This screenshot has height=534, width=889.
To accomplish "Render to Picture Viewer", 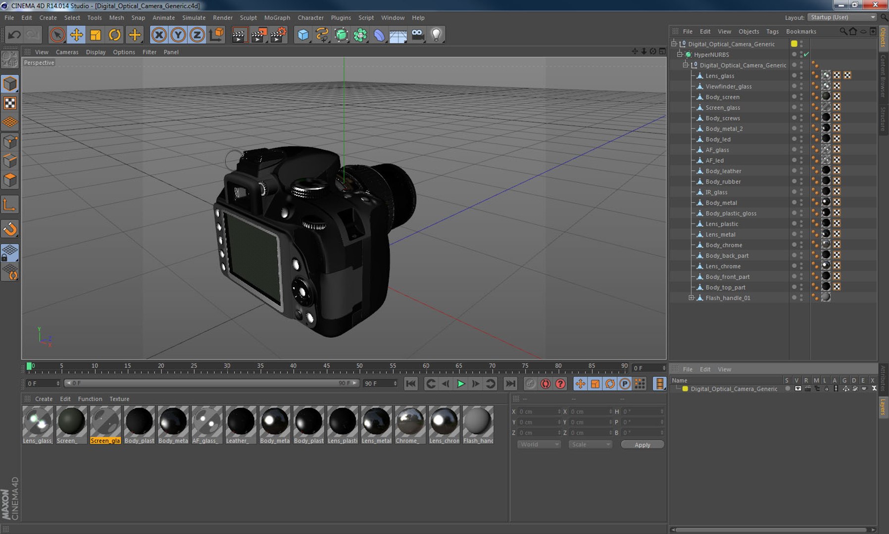I will point(259,35).
